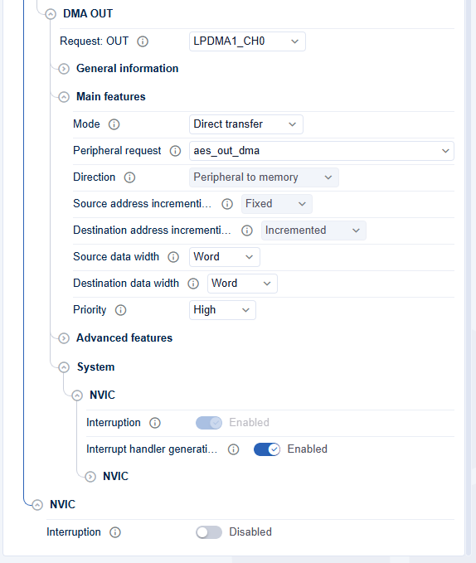Click info icon next to Request: OUT
The image size is (476, 563).
click(143, 41)
